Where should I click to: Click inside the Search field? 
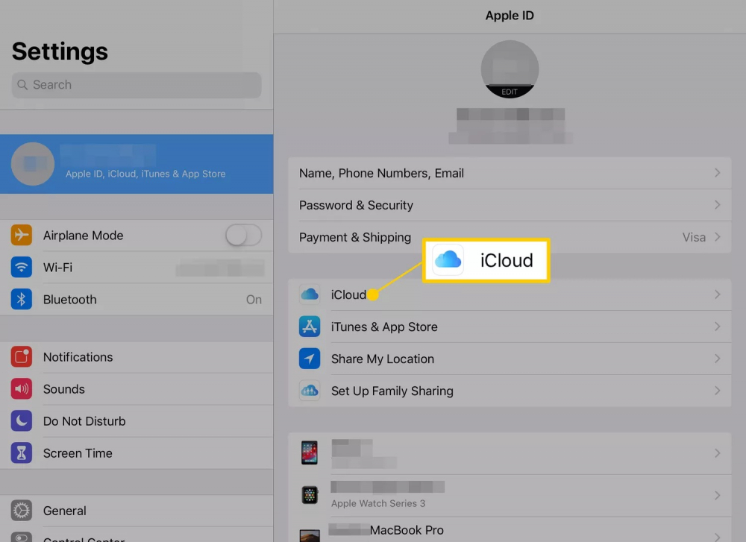(x=136, y=84)
